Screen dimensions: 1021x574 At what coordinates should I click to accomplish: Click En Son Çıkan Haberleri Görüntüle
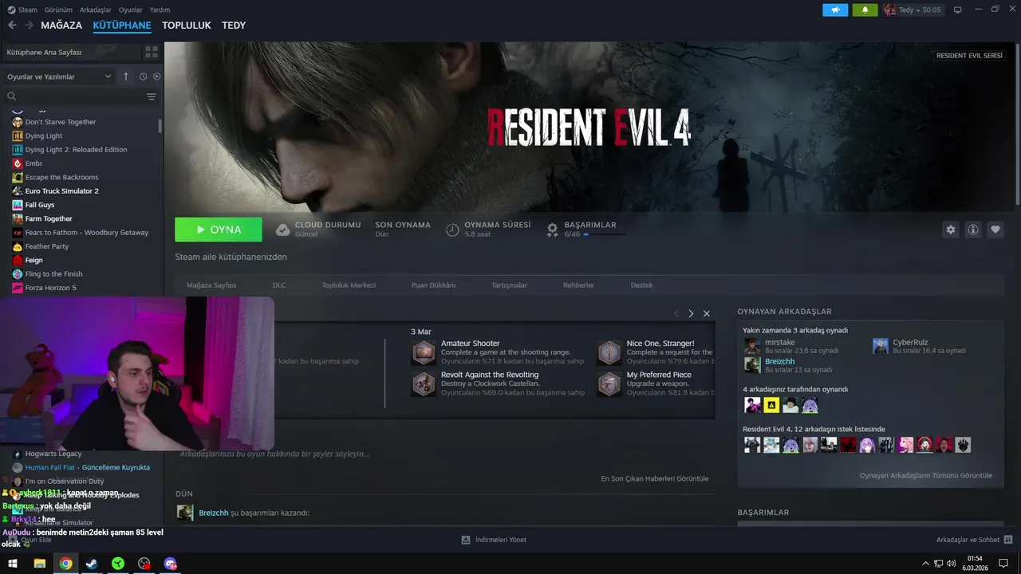[x=655, y=478]
